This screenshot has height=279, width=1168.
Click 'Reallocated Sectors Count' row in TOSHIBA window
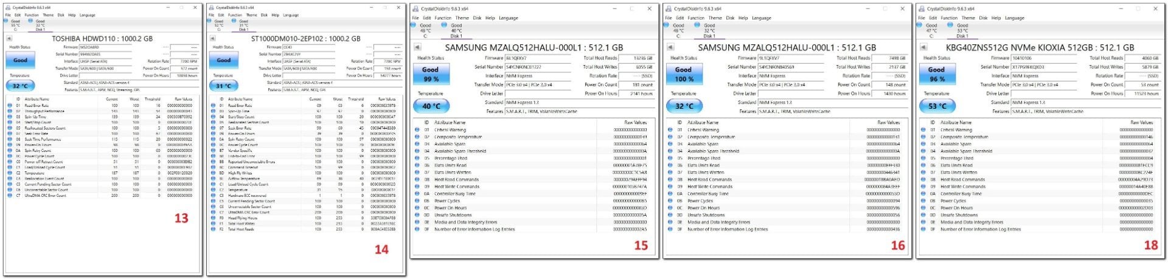[102, 128]
